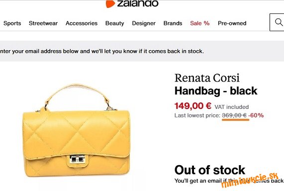The width and height of the screenshot is (284, 191).
Task: Click the -60% discount label
Action: 256,115
